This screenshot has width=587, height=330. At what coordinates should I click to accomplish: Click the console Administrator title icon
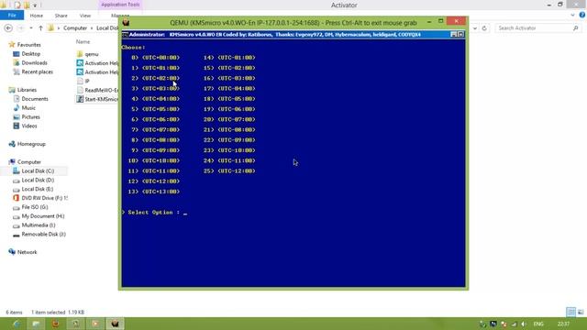[x=125, y=35]
